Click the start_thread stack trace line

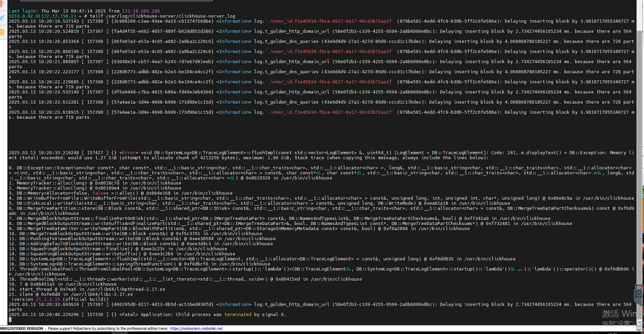click(x=92, y=289)
